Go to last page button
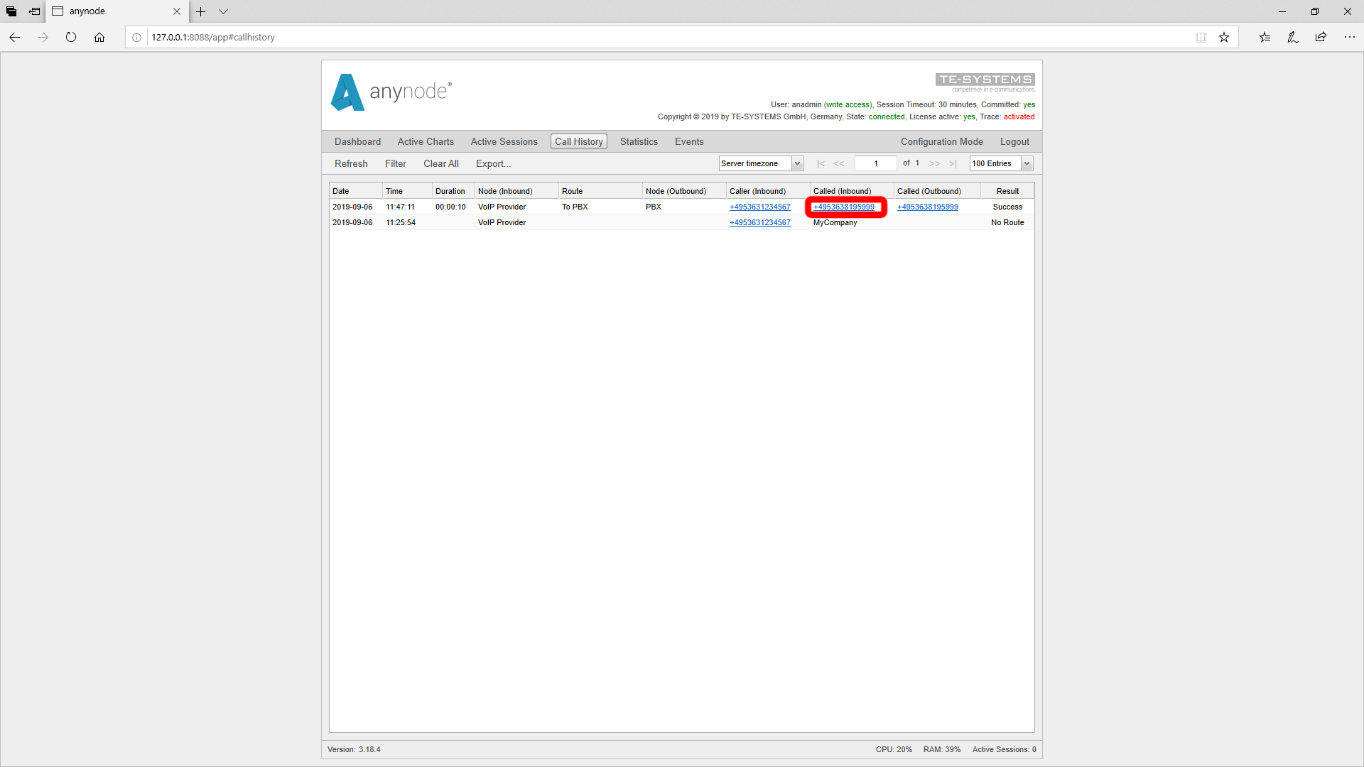The image size is (1364, 767). click(953, 163)
